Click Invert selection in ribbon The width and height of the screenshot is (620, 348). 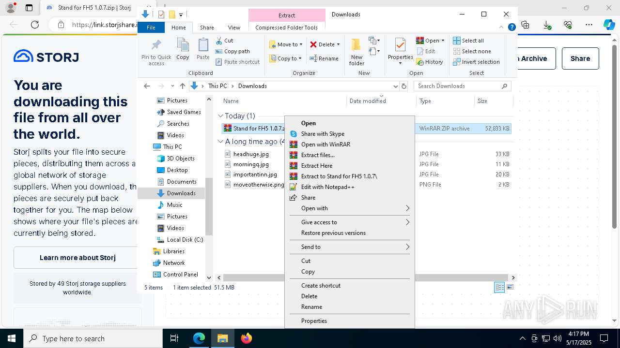[476, 62]
